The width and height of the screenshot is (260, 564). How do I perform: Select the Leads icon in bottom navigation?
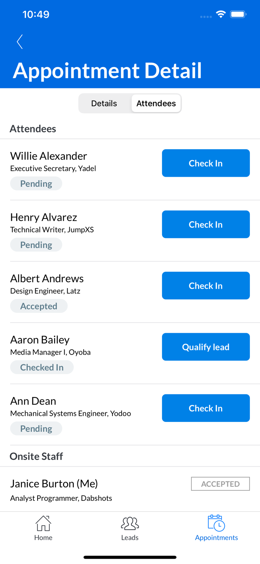(130, 528)
